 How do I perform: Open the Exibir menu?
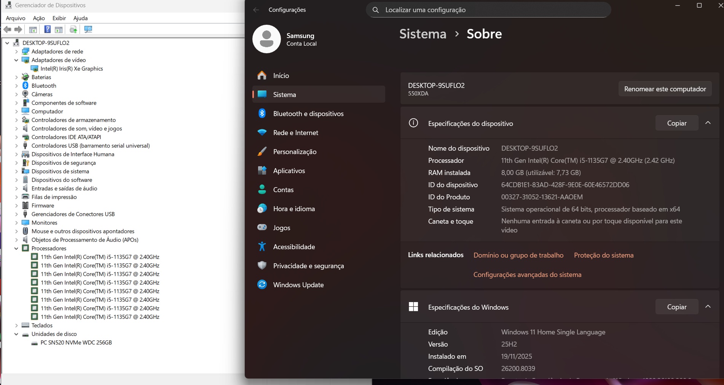coord(59,18)
